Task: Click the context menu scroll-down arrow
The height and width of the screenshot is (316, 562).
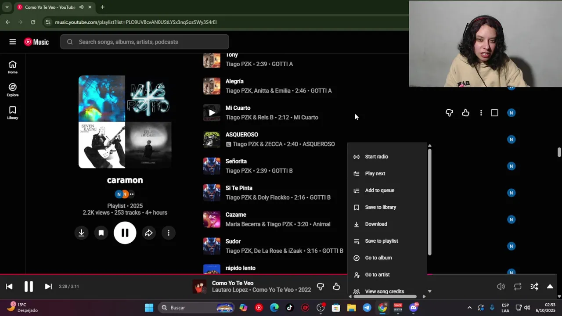Action: coord(429,291)
